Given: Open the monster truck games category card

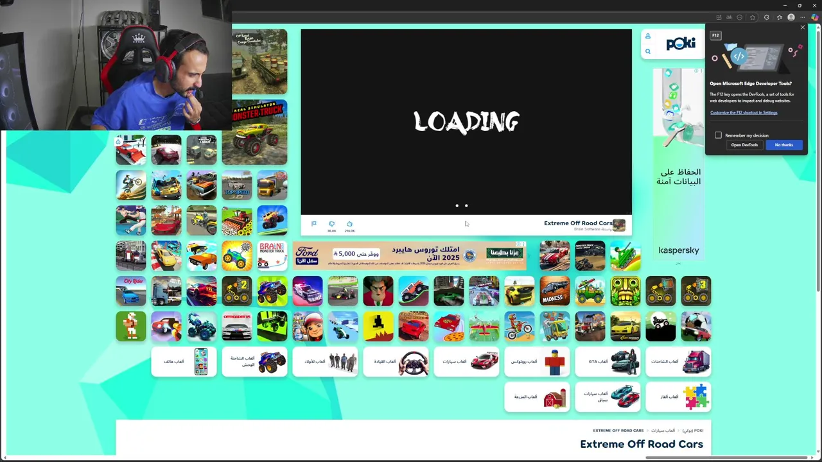Looking at the screenshot, I should pyautogui.click(x=255, y=361).
